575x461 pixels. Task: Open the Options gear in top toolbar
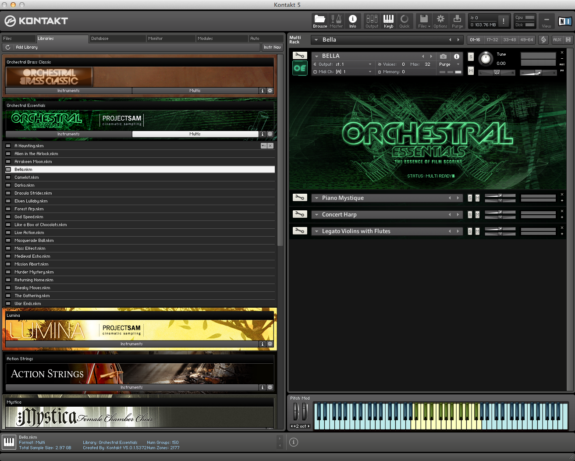tap(440, 21)
